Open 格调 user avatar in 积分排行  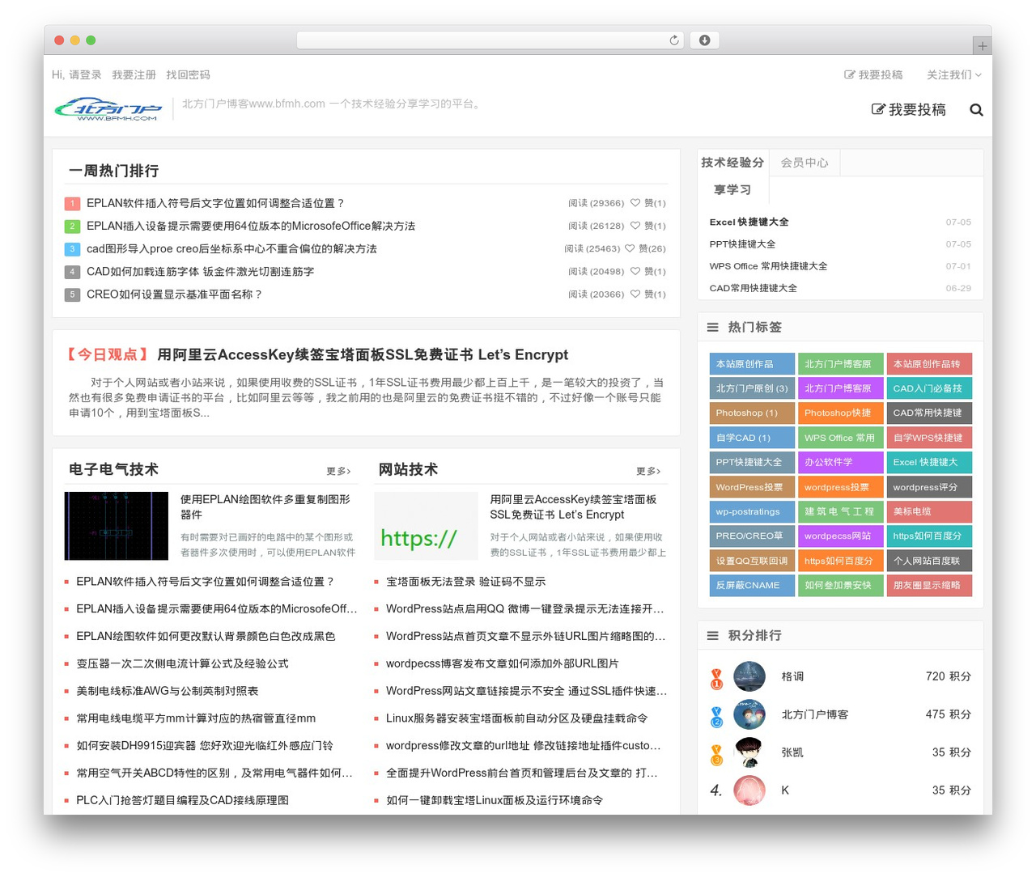click(x=749, y=676)
